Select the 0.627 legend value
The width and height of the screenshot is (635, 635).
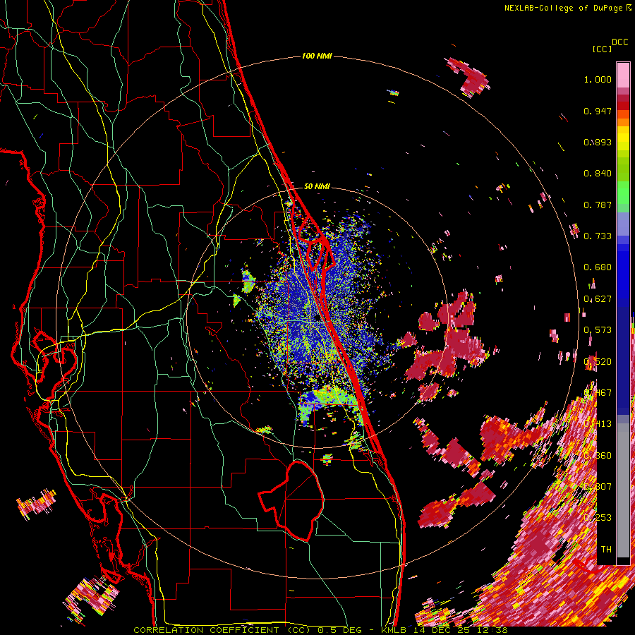pyautogui.click(x=598, y=299)
